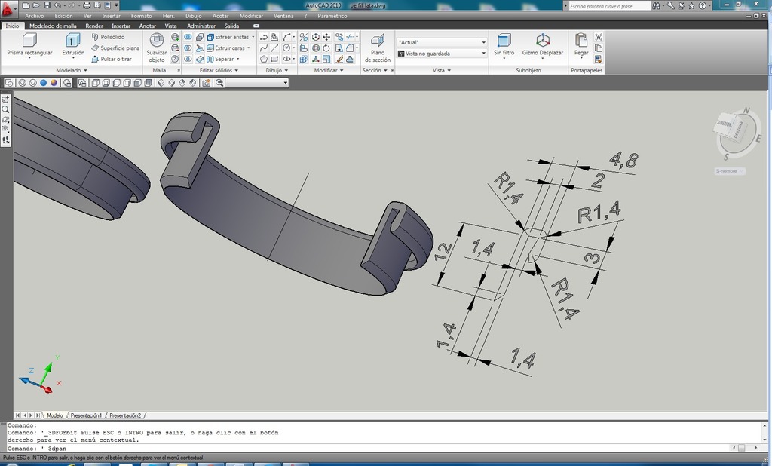The width and height of the screenshot is (772, 466).
Task: Select the Gizmo Desplazar icon
Action: coord(542,40)
